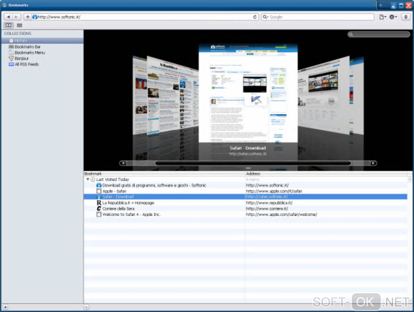Click address http://www.repubblica.it/

[x=269, y=203]
